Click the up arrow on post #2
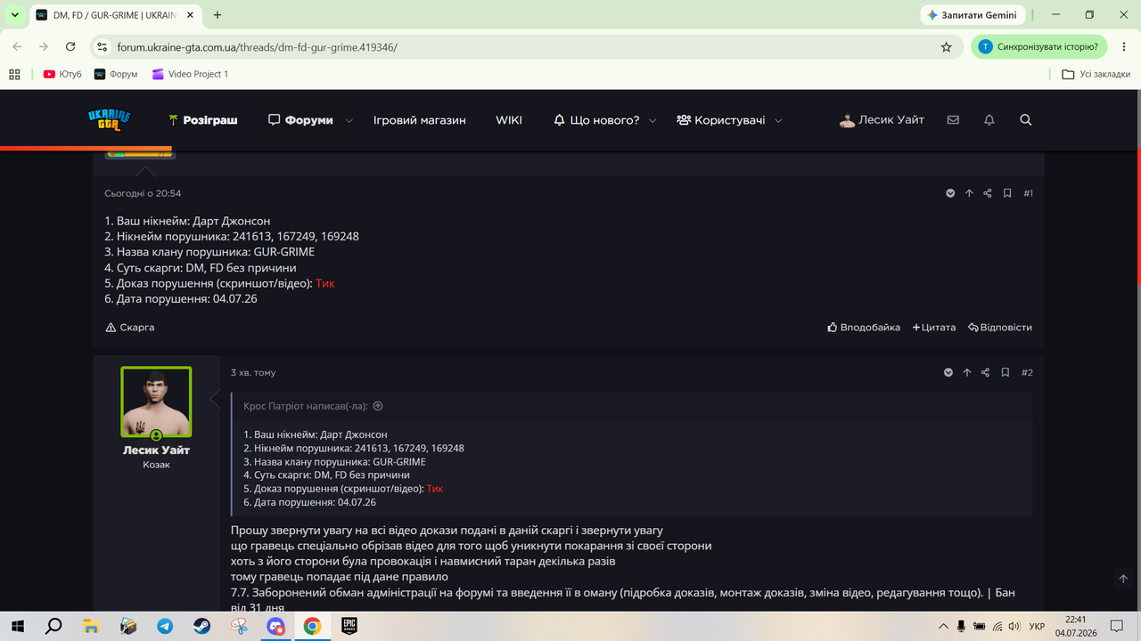1141x641 pixels. tap(967, 372)
